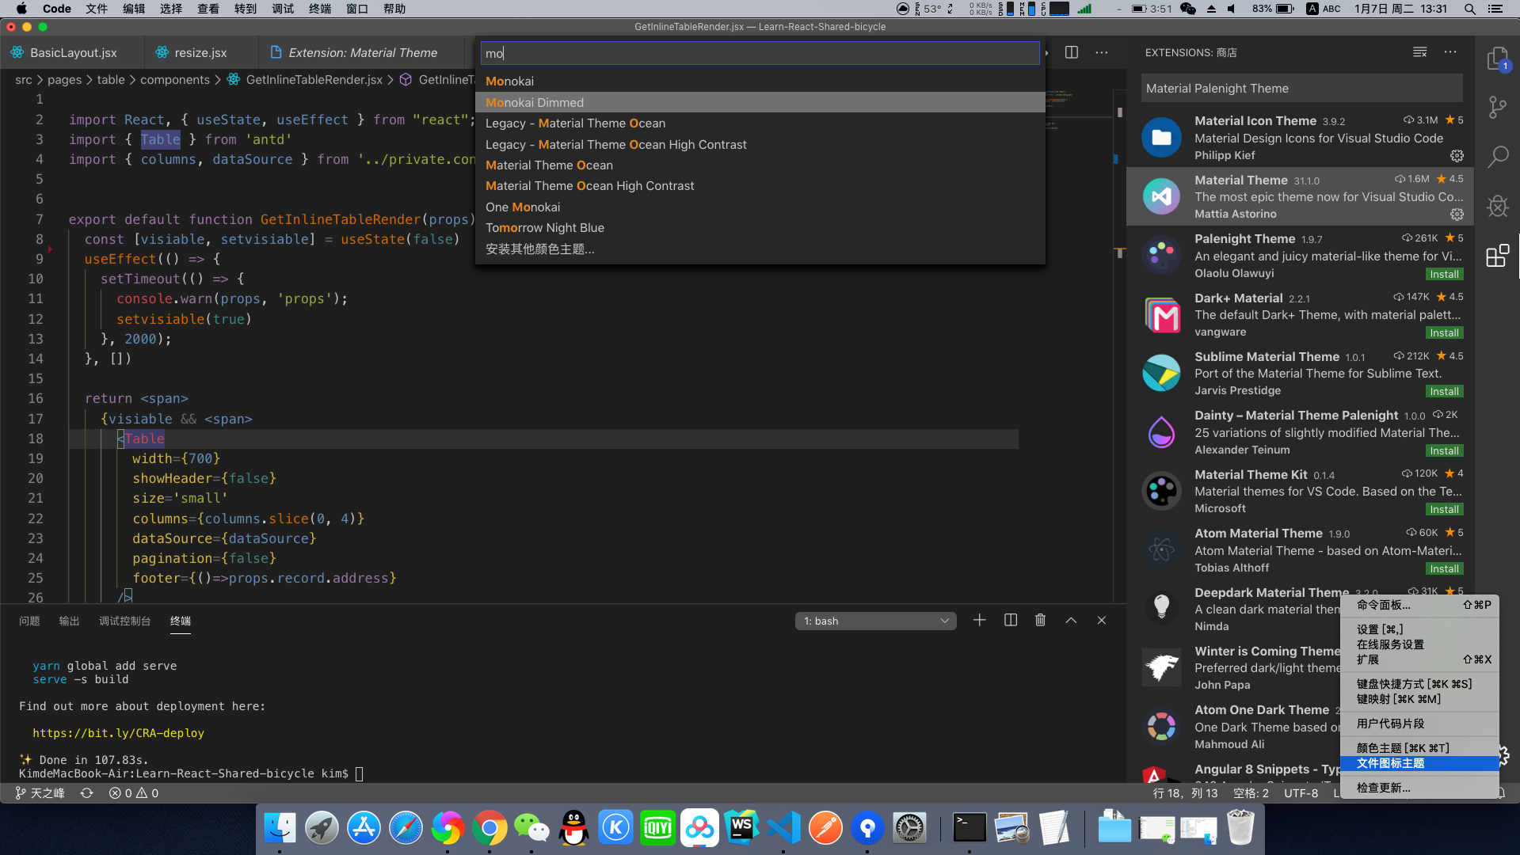Open editor more actions ellipsis
Viewport: 1520px width, 855px height.
[x=1102, y=52]
